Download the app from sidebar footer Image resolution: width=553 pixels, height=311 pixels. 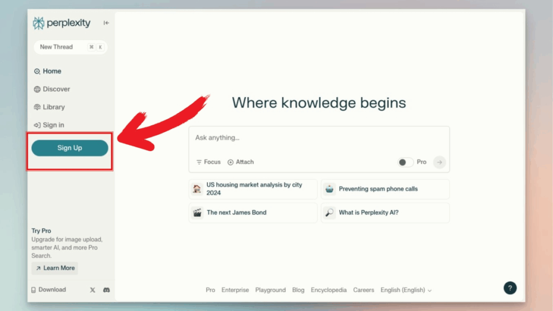coord(49,290)
